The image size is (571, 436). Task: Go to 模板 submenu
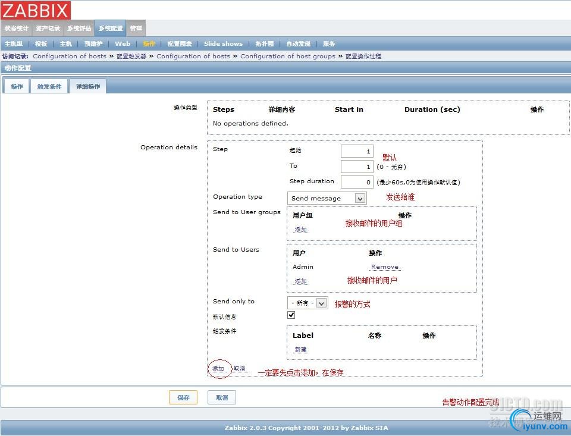(x=41, y=43)
